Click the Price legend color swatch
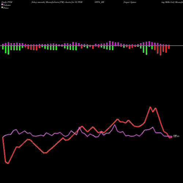 pos(2,8)
